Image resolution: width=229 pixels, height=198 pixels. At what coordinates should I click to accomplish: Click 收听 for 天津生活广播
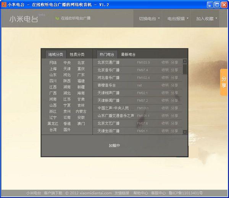click(165, 131)
